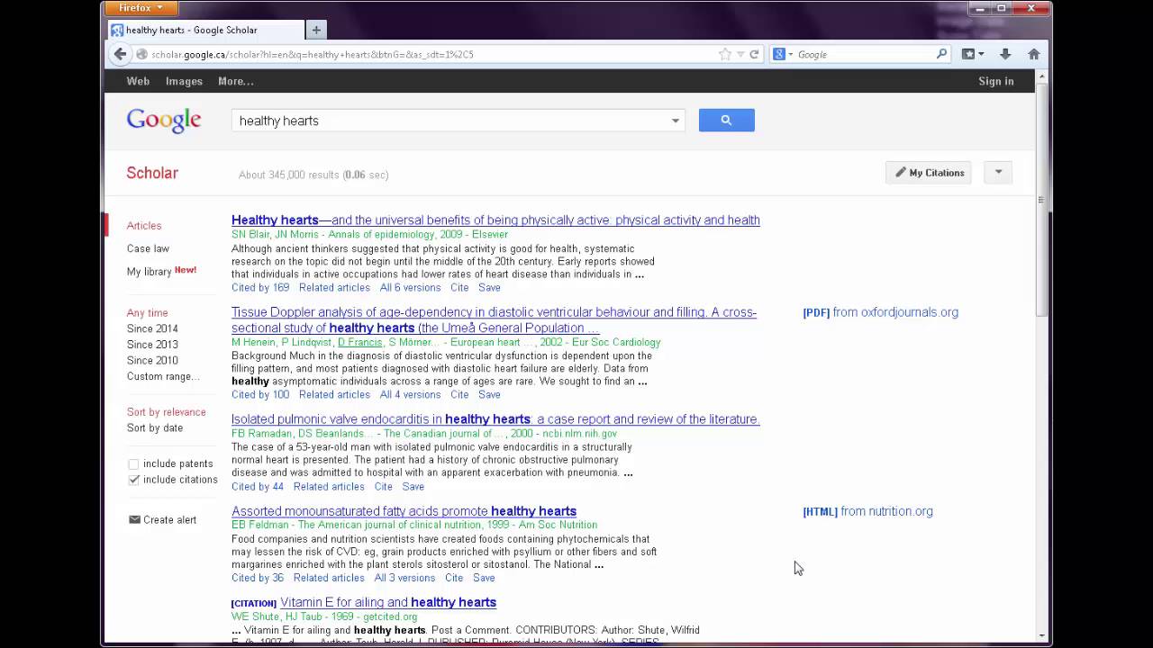Filter results to Since 2014
Viewport: 1153px width, 648px height.
(x=152, y=328)
